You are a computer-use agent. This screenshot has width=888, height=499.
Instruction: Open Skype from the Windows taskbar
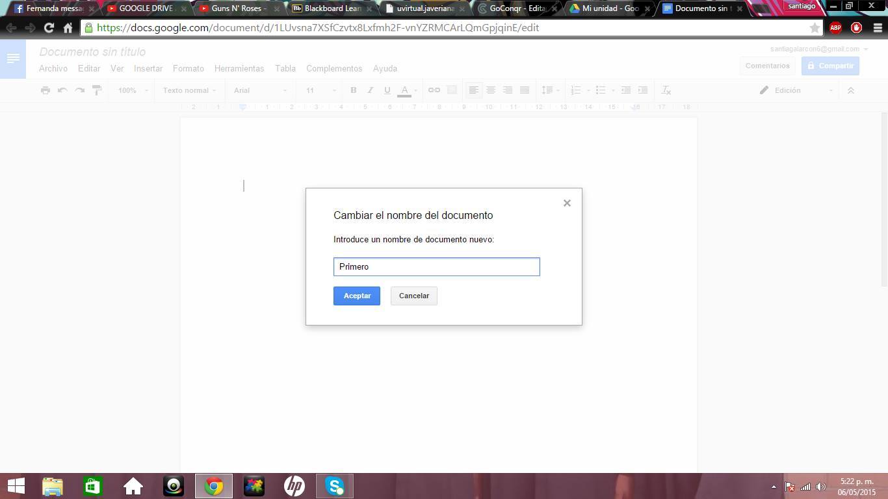tap(335, 486)
